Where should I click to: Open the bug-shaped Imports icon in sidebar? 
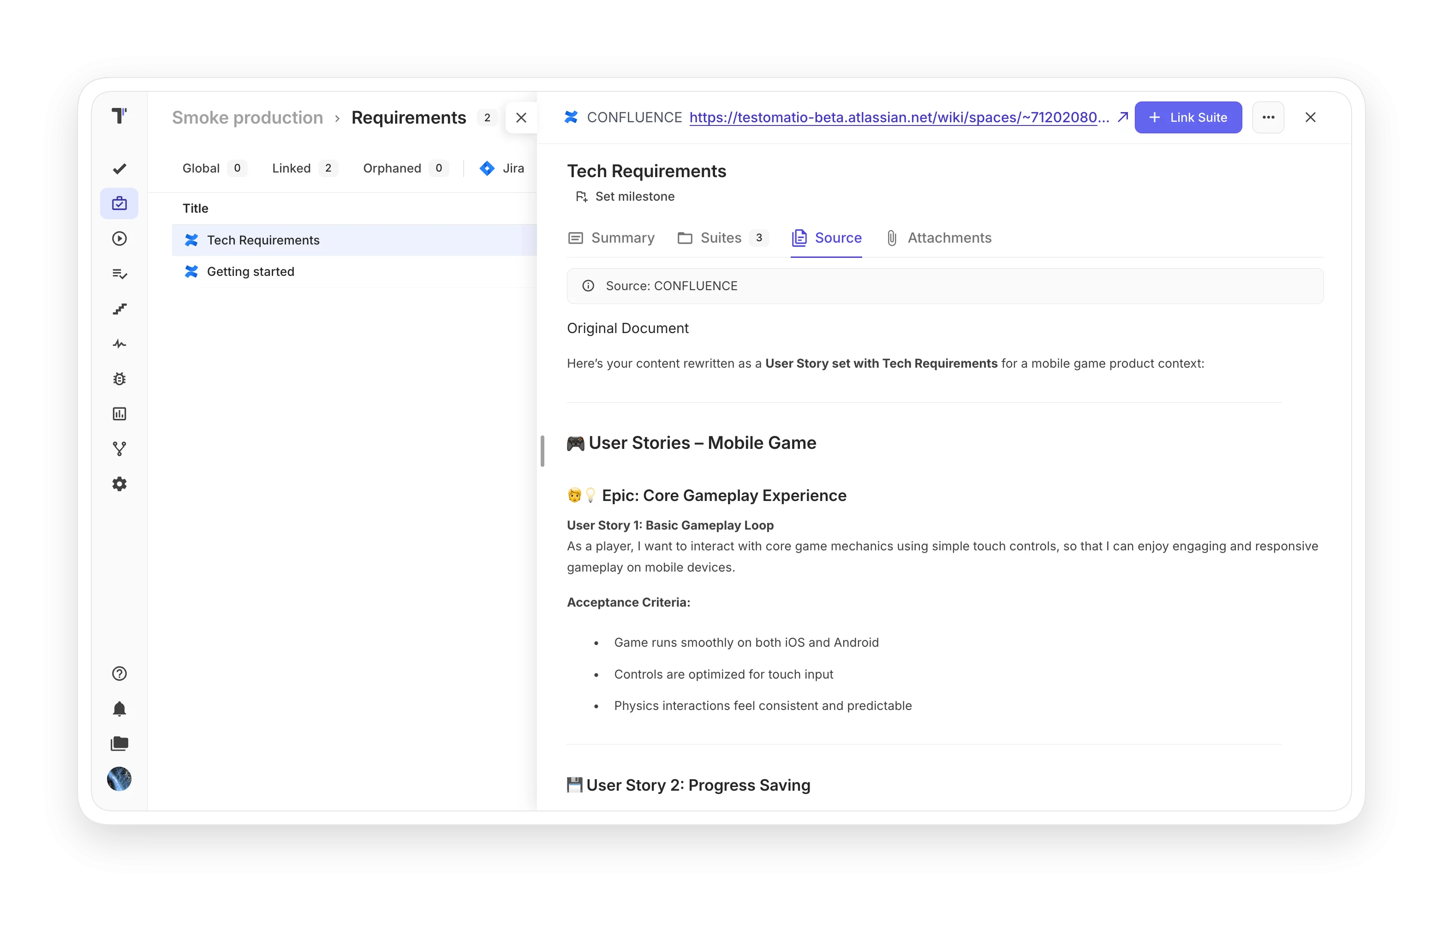click(119, 379)
